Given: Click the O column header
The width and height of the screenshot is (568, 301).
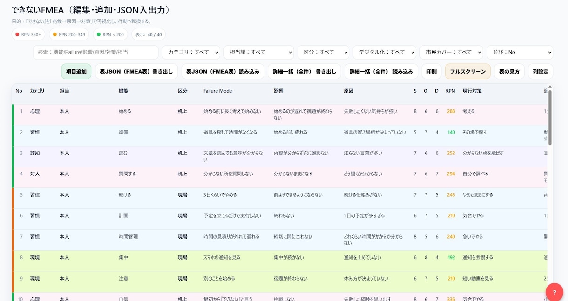Looking at the screenshot, I should click(426, 91).
